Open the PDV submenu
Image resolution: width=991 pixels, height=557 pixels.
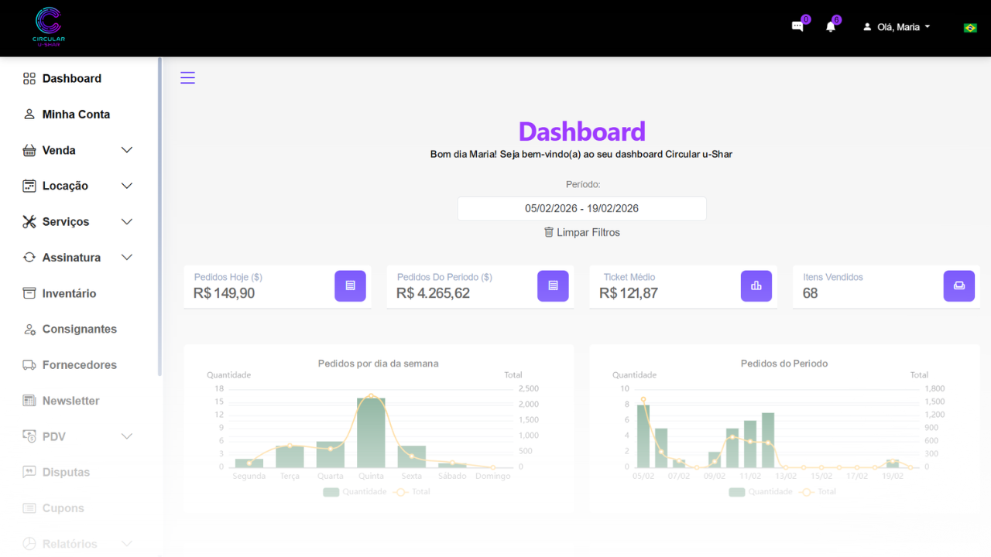126,436
